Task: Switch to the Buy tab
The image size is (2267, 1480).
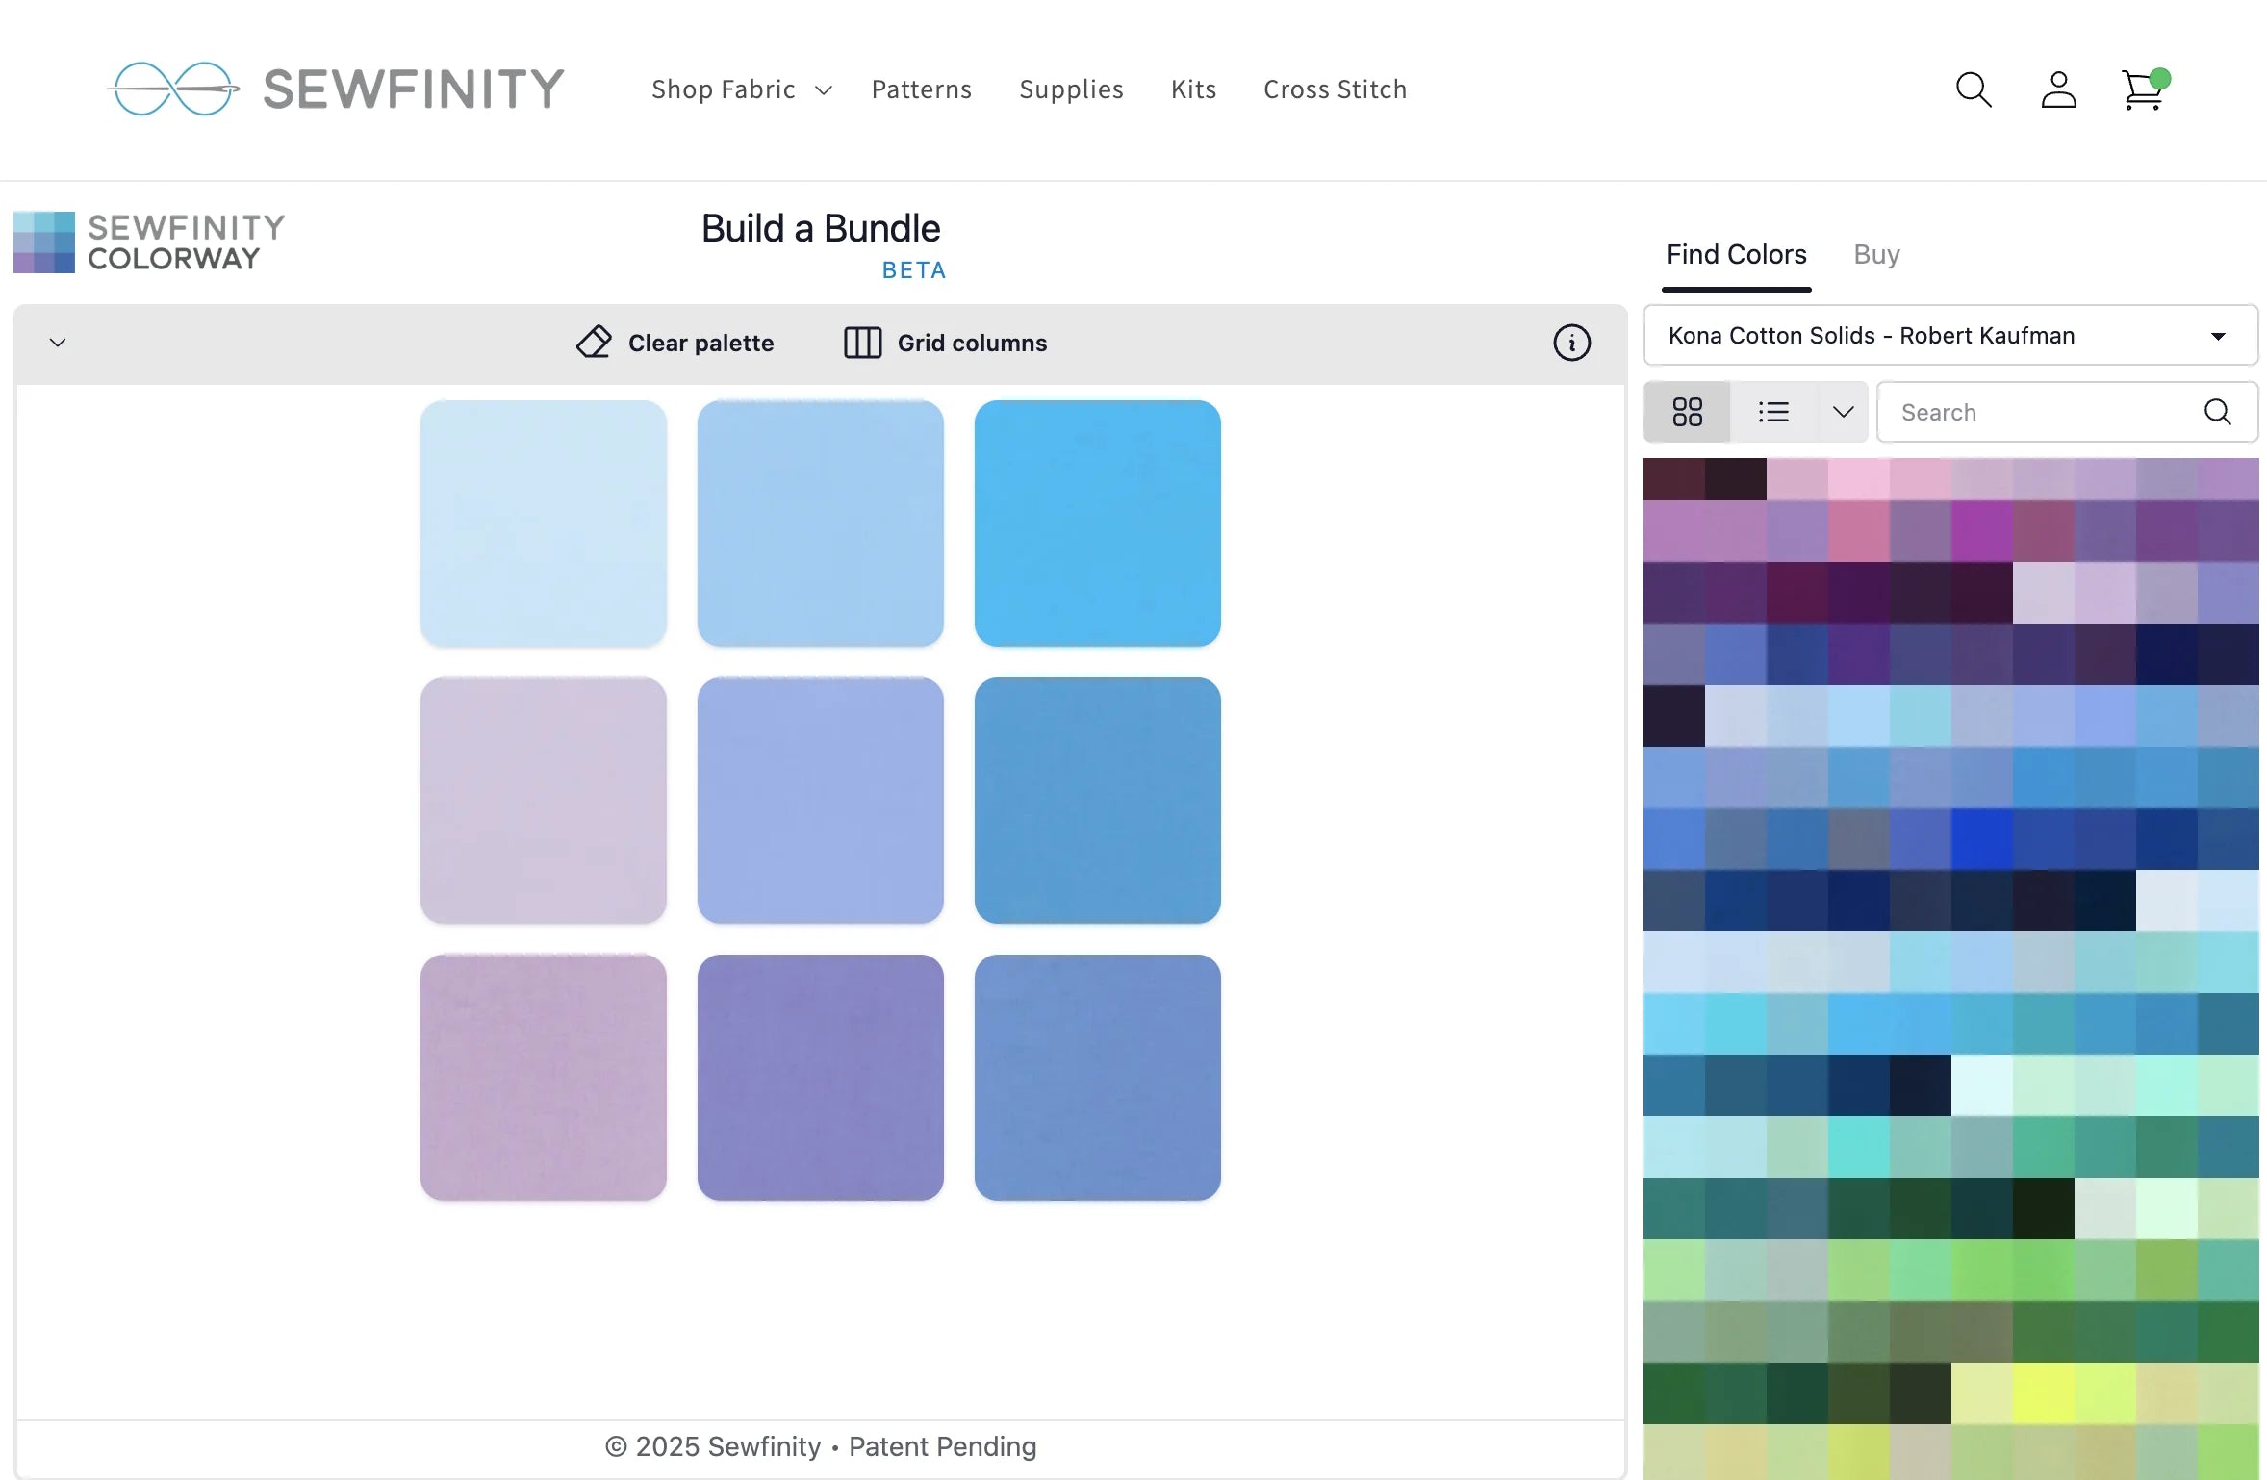Action: (1875, 254)
